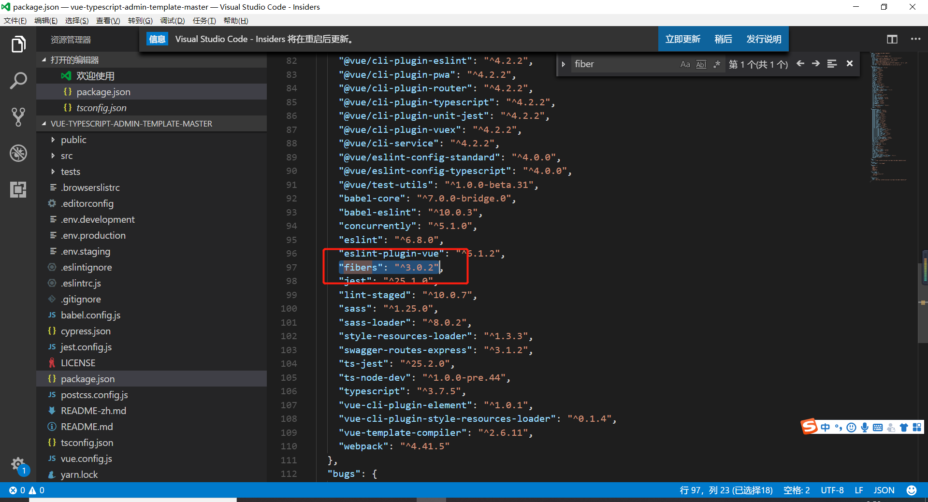Screen dimensions: 928x502
Task: Collapse the Open Editors section
Action: pyautogui.click(x=152, y=60)
